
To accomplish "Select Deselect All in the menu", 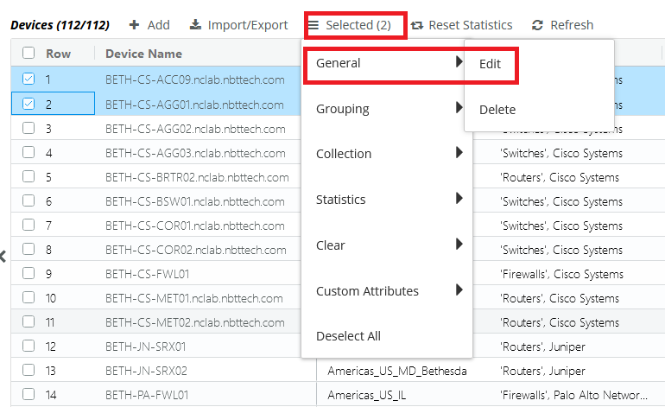I will pyautogui.click(x=348, y=336).
